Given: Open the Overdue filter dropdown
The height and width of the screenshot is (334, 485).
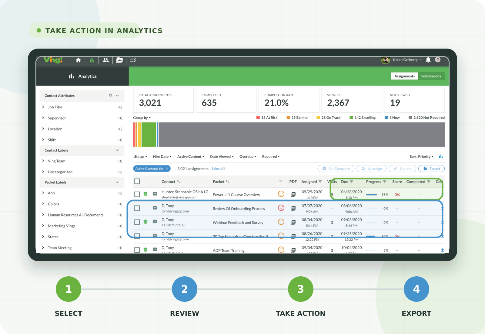Looking at the screenshot, I should tap(248, 157).
